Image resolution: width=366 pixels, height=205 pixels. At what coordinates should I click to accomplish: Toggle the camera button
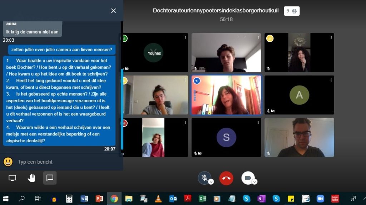click(x=247, y=178)
